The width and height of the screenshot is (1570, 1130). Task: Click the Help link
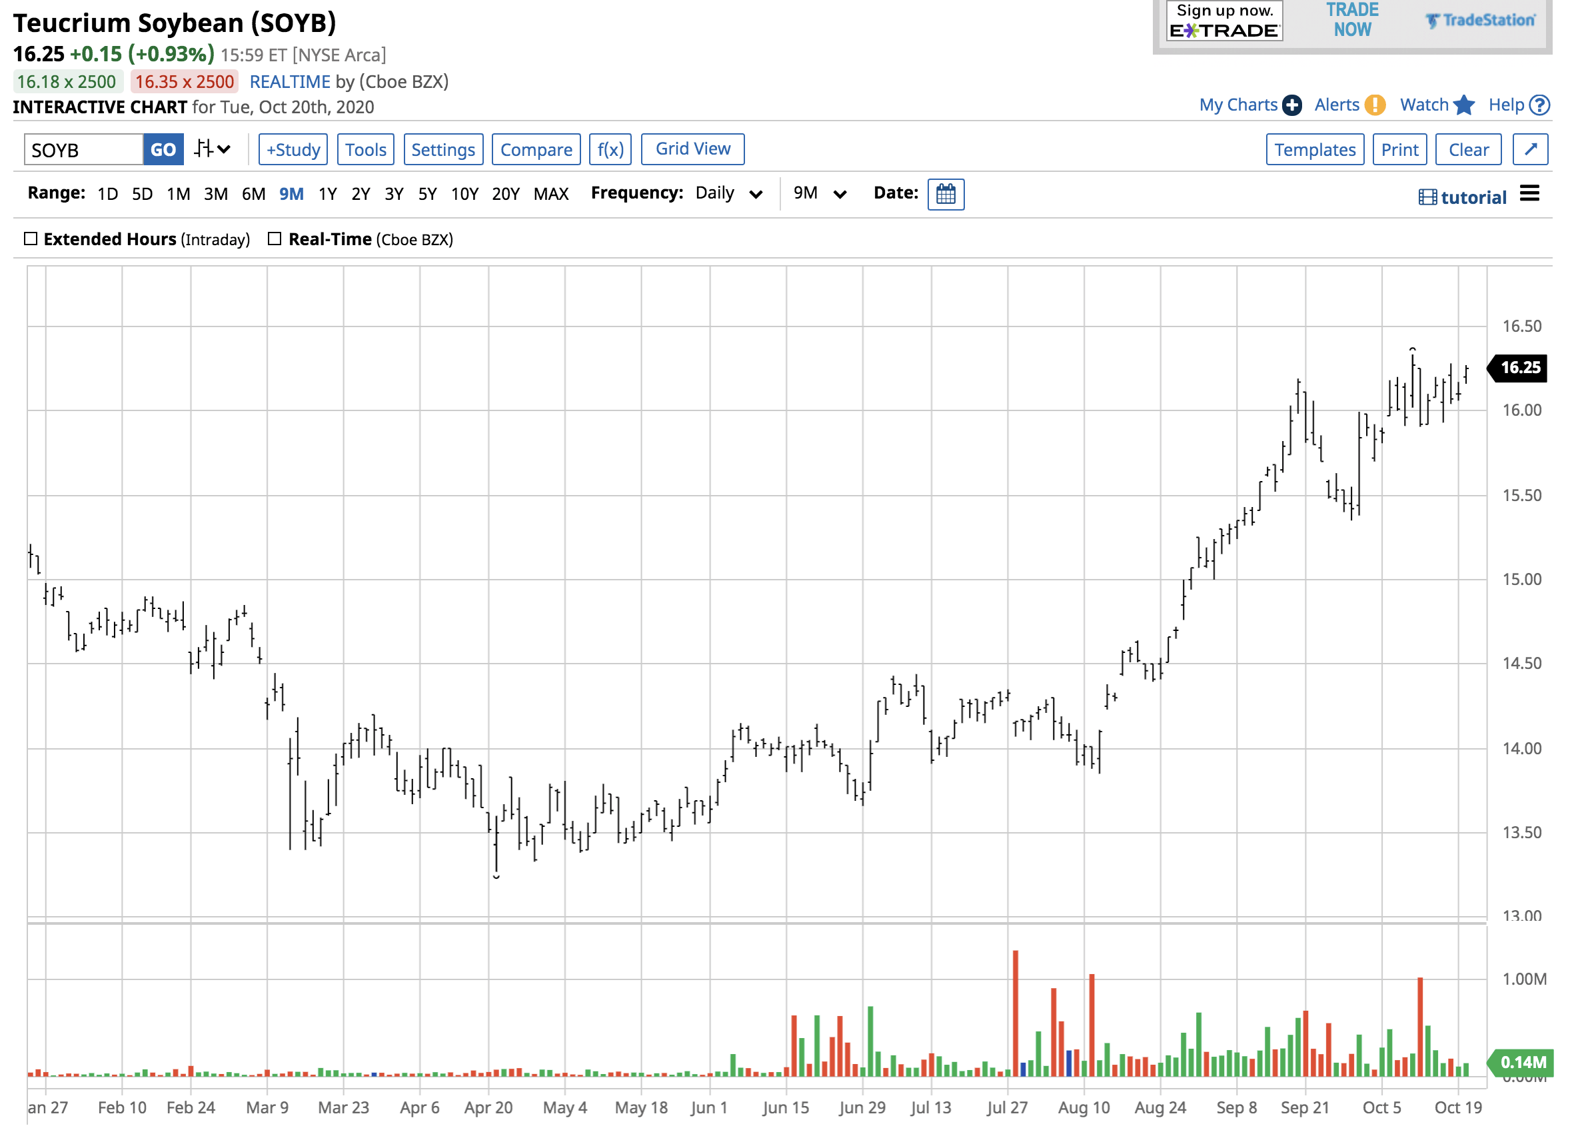click(x=1506, y=105)
